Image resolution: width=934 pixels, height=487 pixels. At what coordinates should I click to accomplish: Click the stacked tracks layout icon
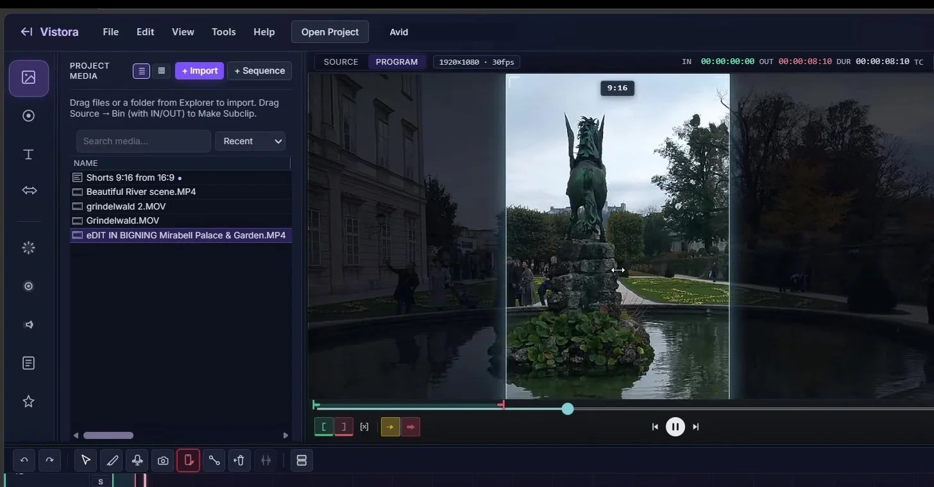click(x=301, y=460)
